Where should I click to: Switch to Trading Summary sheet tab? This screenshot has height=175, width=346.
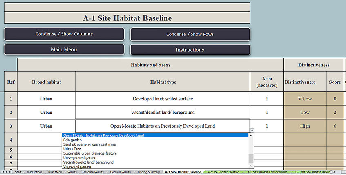point(148,172)
